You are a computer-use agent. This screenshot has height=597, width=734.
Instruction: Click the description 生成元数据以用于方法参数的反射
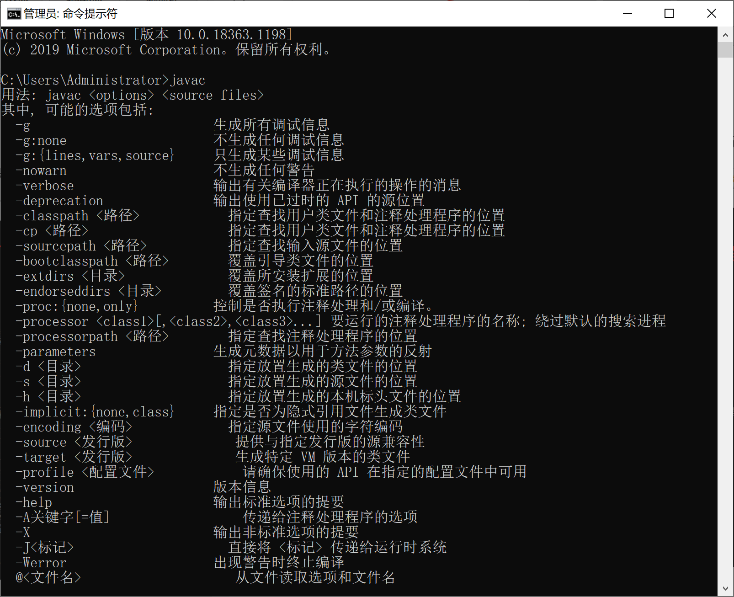[x=323, y=352]
